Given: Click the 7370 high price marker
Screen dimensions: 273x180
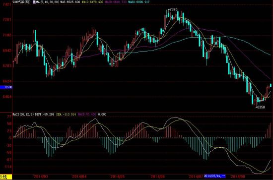Looking at the screenshot, I should (173, 9).
